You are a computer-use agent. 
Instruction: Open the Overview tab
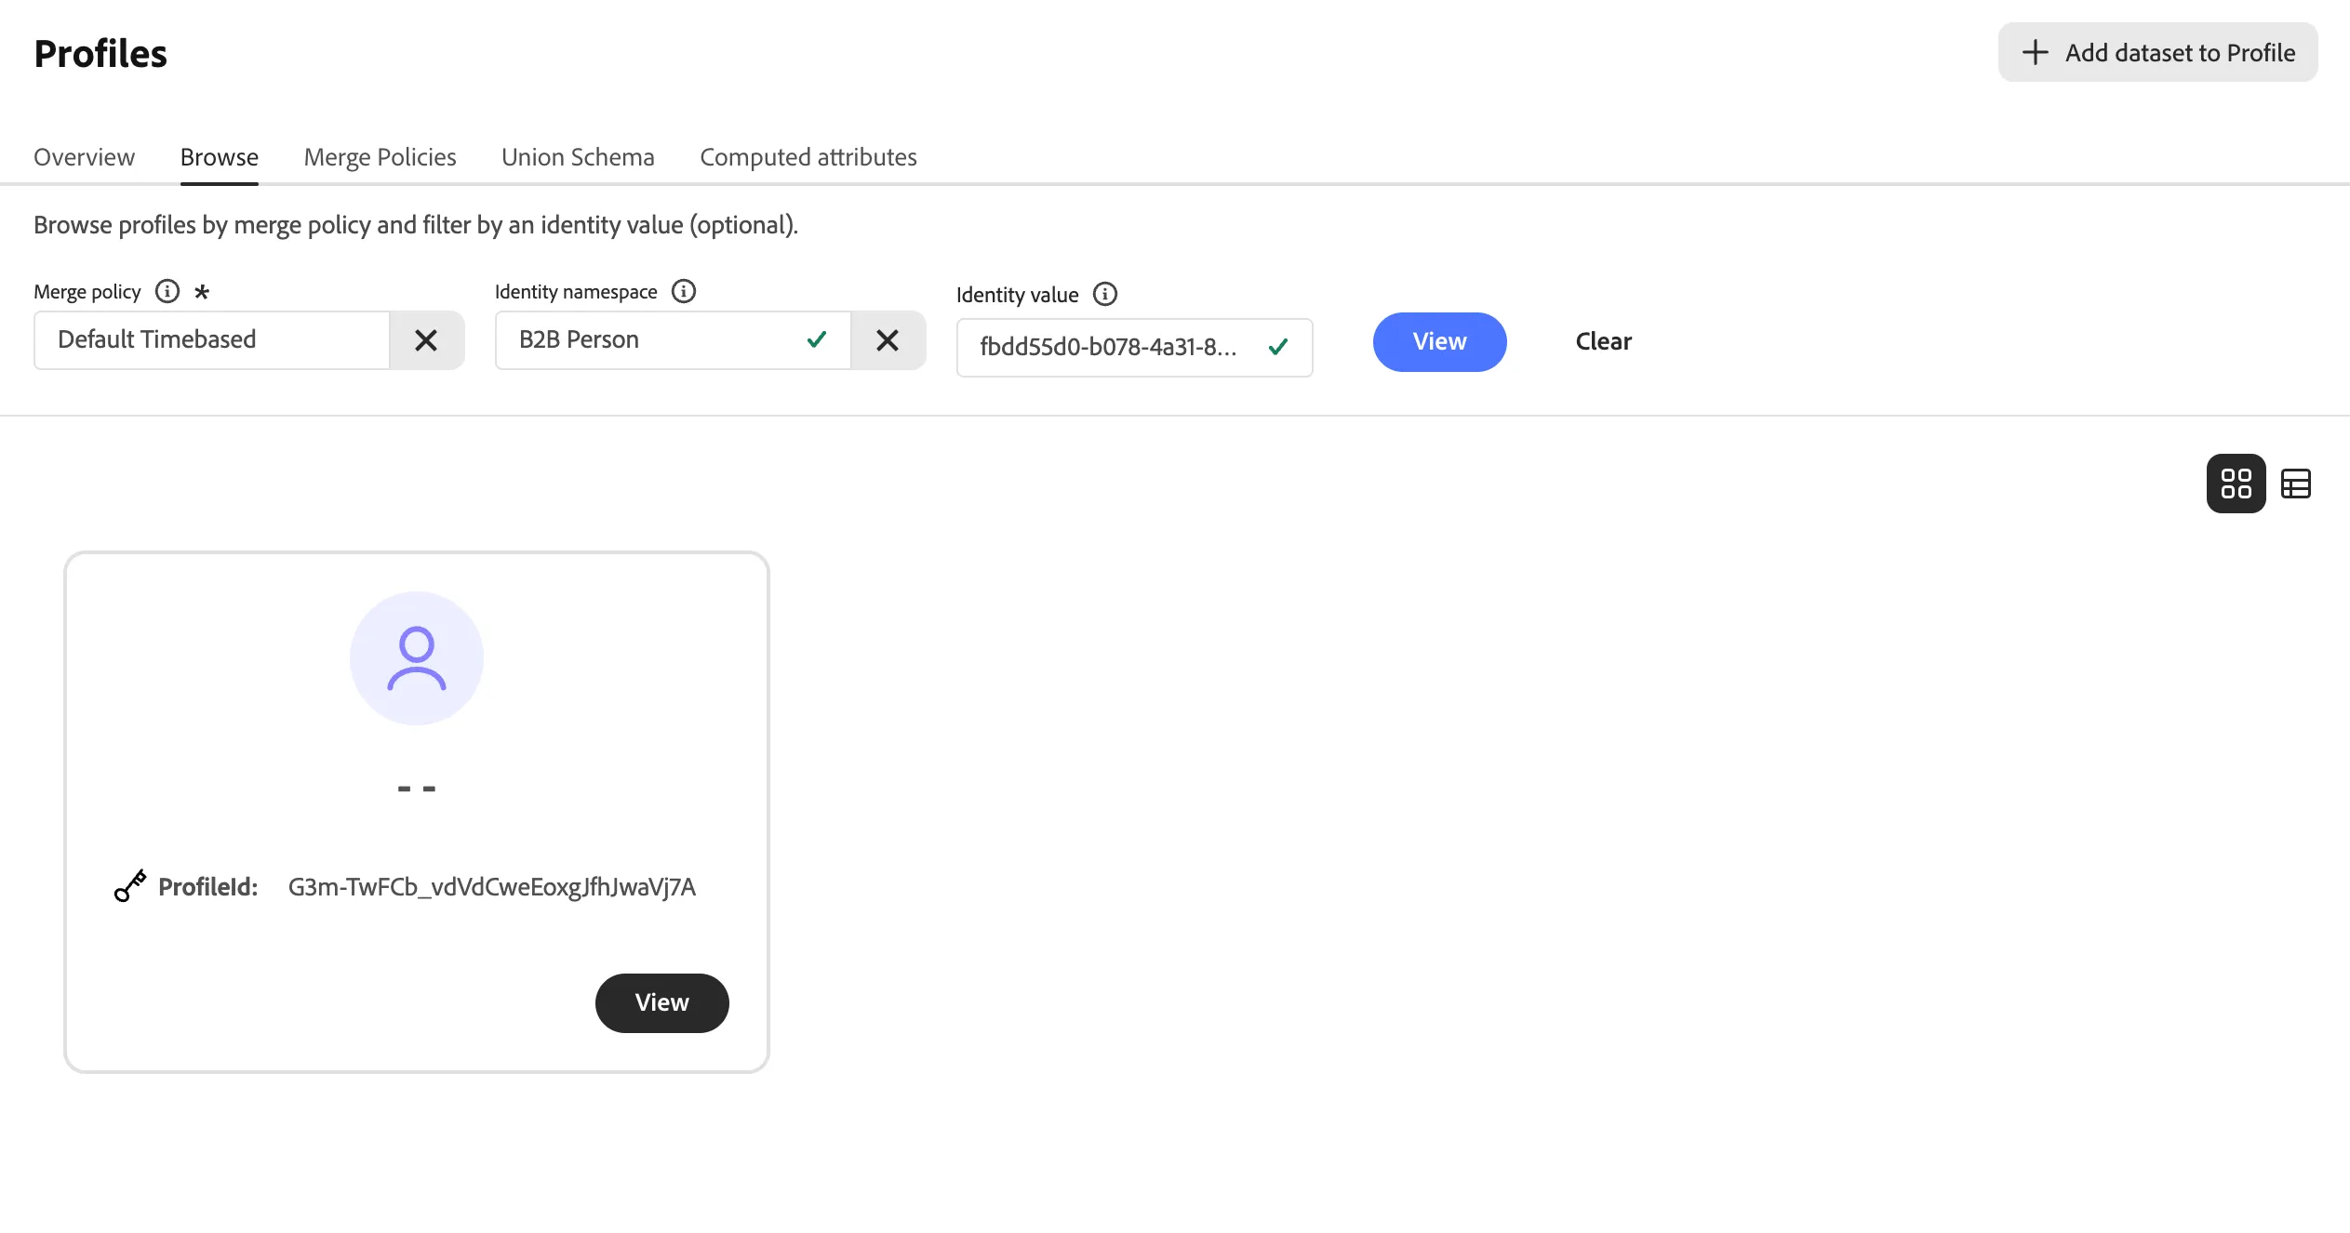[x=85, y=157]
